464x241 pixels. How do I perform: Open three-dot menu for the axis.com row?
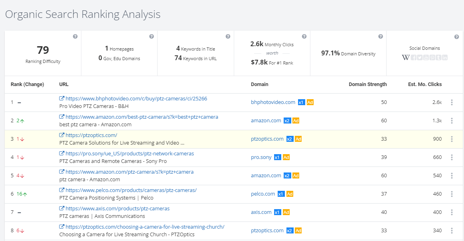point(452,212)
